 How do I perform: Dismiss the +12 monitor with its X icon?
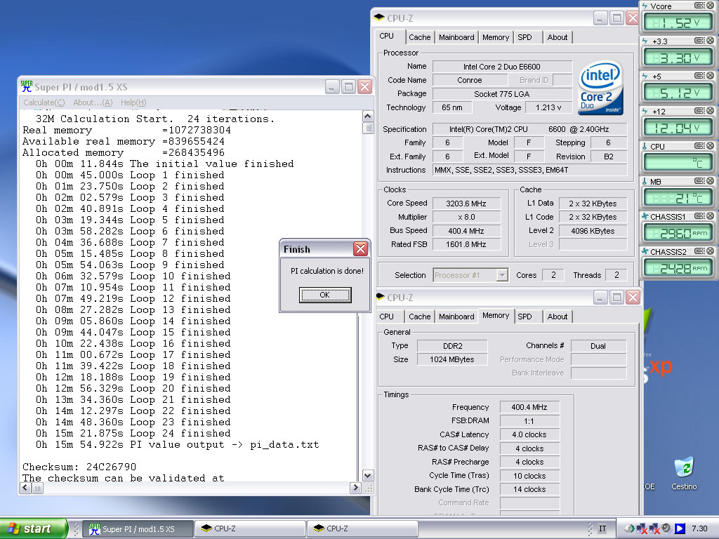711,111
